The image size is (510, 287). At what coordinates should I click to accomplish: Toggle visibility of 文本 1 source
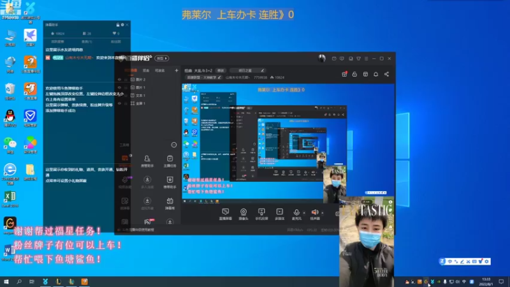(x=119, y=95)
